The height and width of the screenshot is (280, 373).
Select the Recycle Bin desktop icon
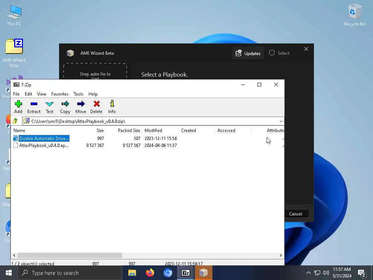point(355,15)
